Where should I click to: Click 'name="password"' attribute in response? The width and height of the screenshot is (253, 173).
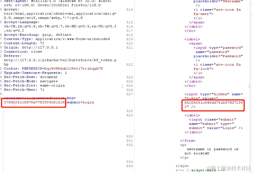tap(213, 52)
